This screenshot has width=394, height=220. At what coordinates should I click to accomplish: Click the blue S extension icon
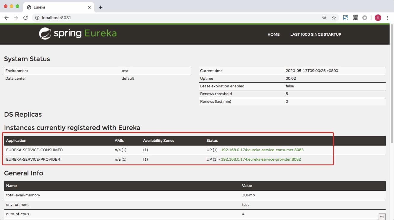point(346,18)
